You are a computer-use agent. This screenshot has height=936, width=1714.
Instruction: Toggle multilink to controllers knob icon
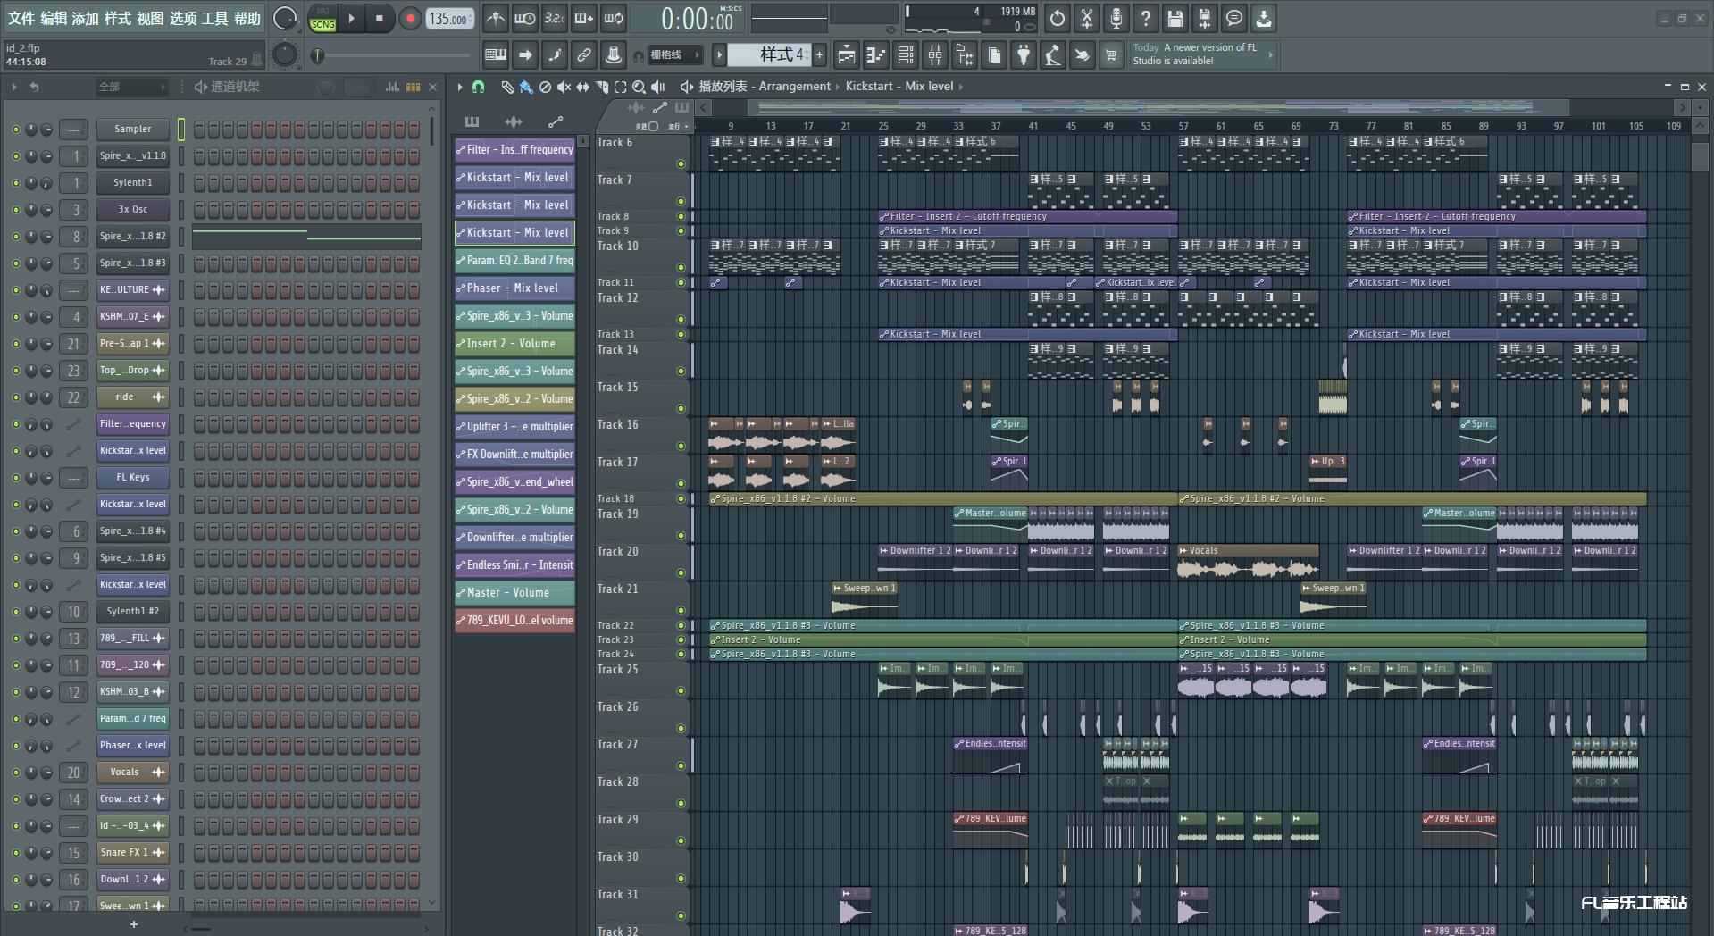tap(614, 55)
